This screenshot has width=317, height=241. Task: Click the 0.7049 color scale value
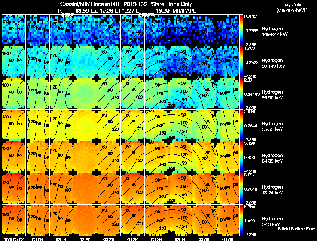(251, 189)
